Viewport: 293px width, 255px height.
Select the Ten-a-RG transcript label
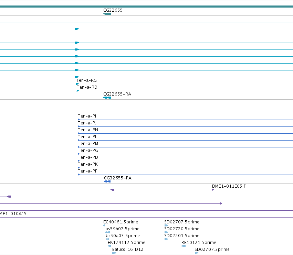click(x=86, y=80)
